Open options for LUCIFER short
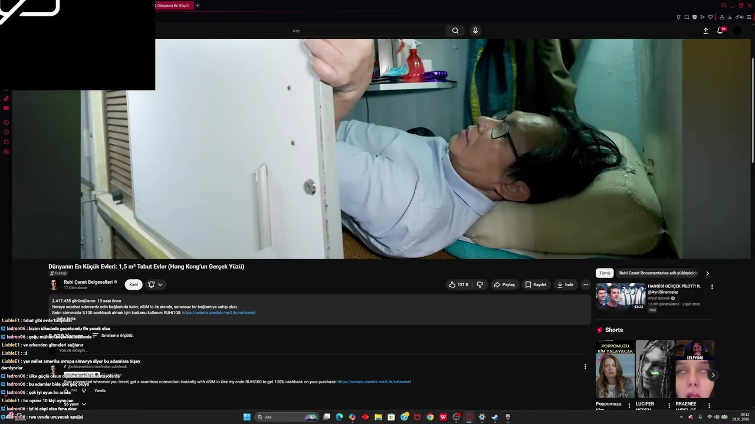 tap(669, 406)
